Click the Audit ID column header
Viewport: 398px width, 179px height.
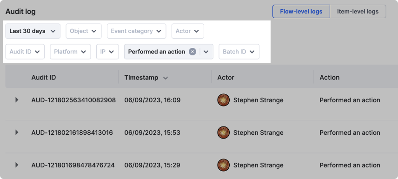point(44,78)
